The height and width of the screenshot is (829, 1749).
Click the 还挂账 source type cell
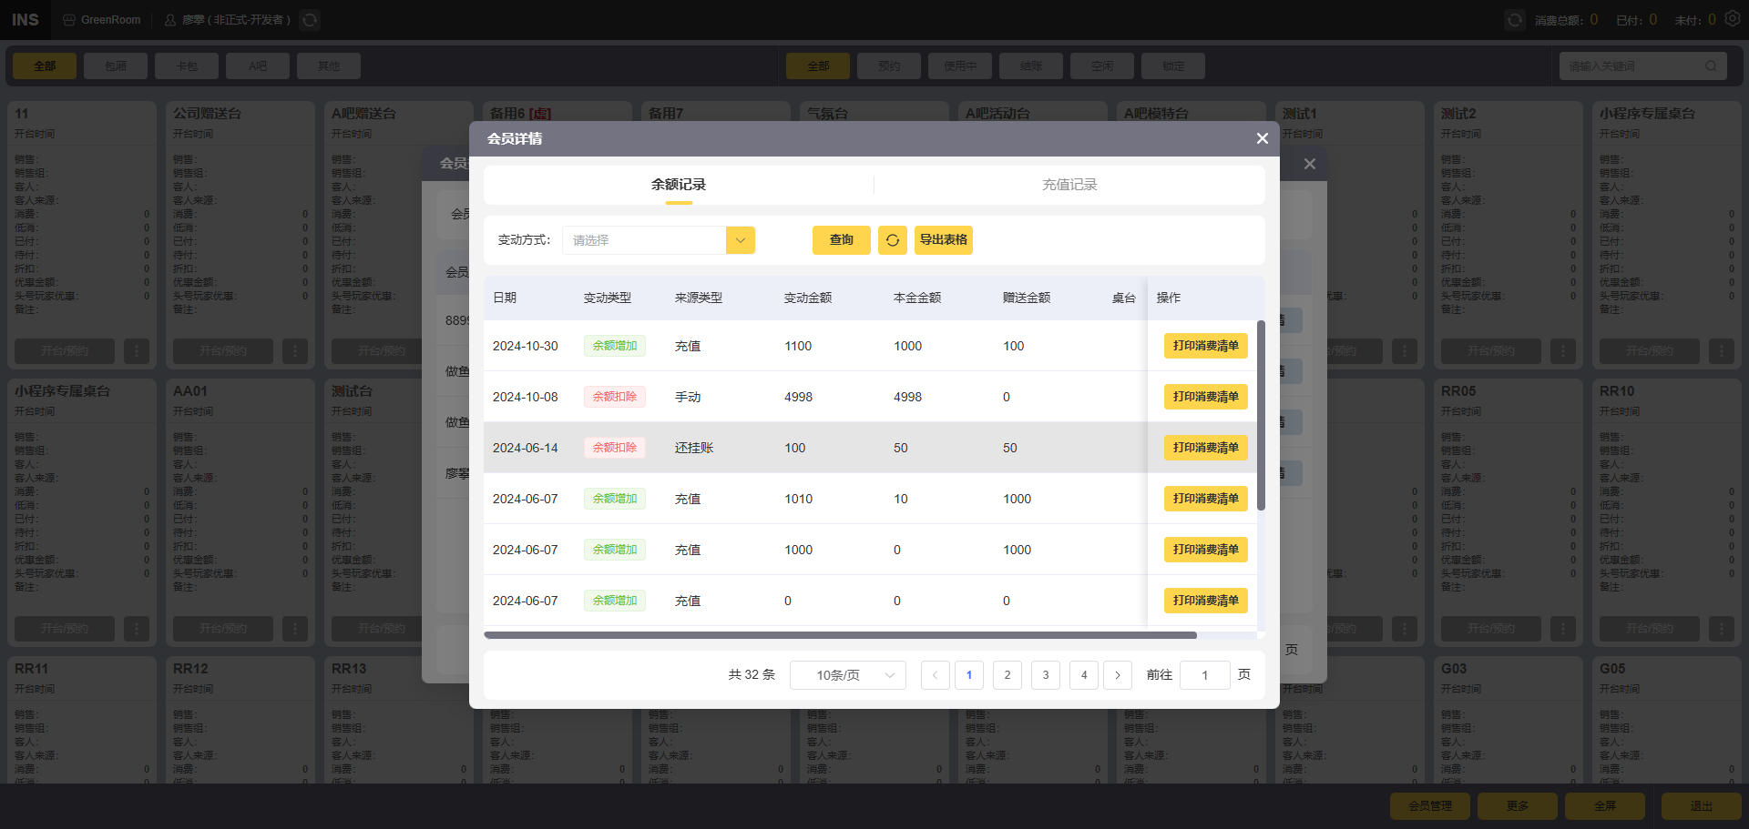point(694,448)
